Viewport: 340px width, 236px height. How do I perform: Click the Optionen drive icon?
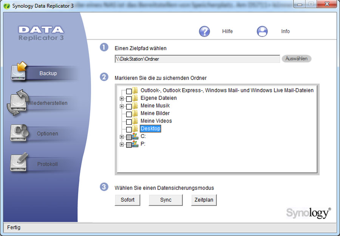pyautogui.click(x=19, y=133)
